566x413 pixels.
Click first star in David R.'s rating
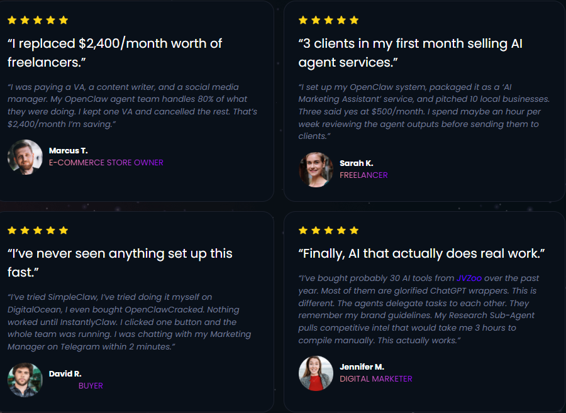12,231
